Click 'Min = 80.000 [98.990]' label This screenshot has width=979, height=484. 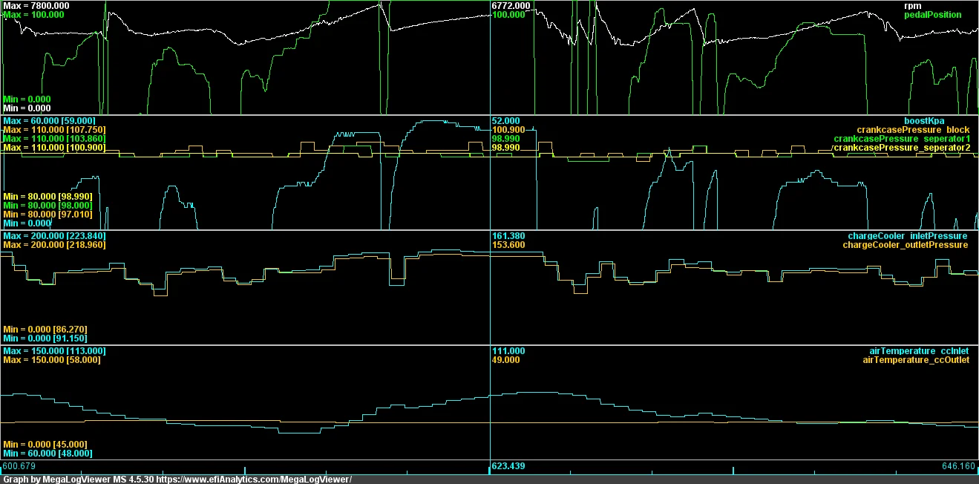pos(48,196)
